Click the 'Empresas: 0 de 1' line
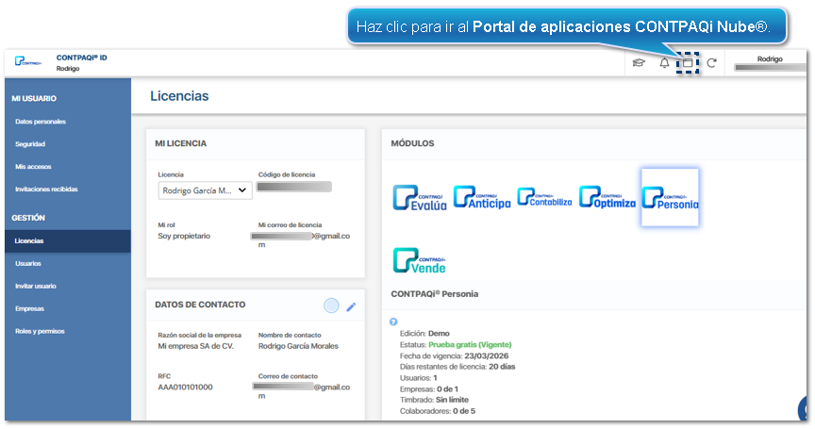The image size is (815, 429). (x=429, y=389)
